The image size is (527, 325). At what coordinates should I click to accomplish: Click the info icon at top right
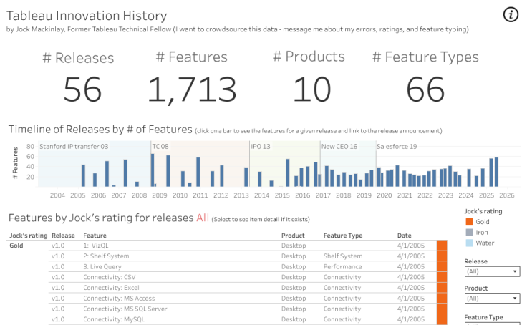[511, 15]
